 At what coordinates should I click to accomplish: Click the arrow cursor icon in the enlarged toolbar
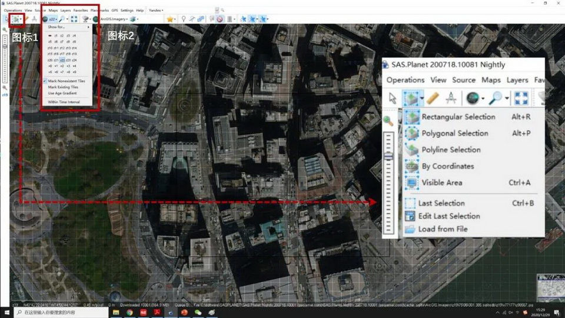pos(393,98)
